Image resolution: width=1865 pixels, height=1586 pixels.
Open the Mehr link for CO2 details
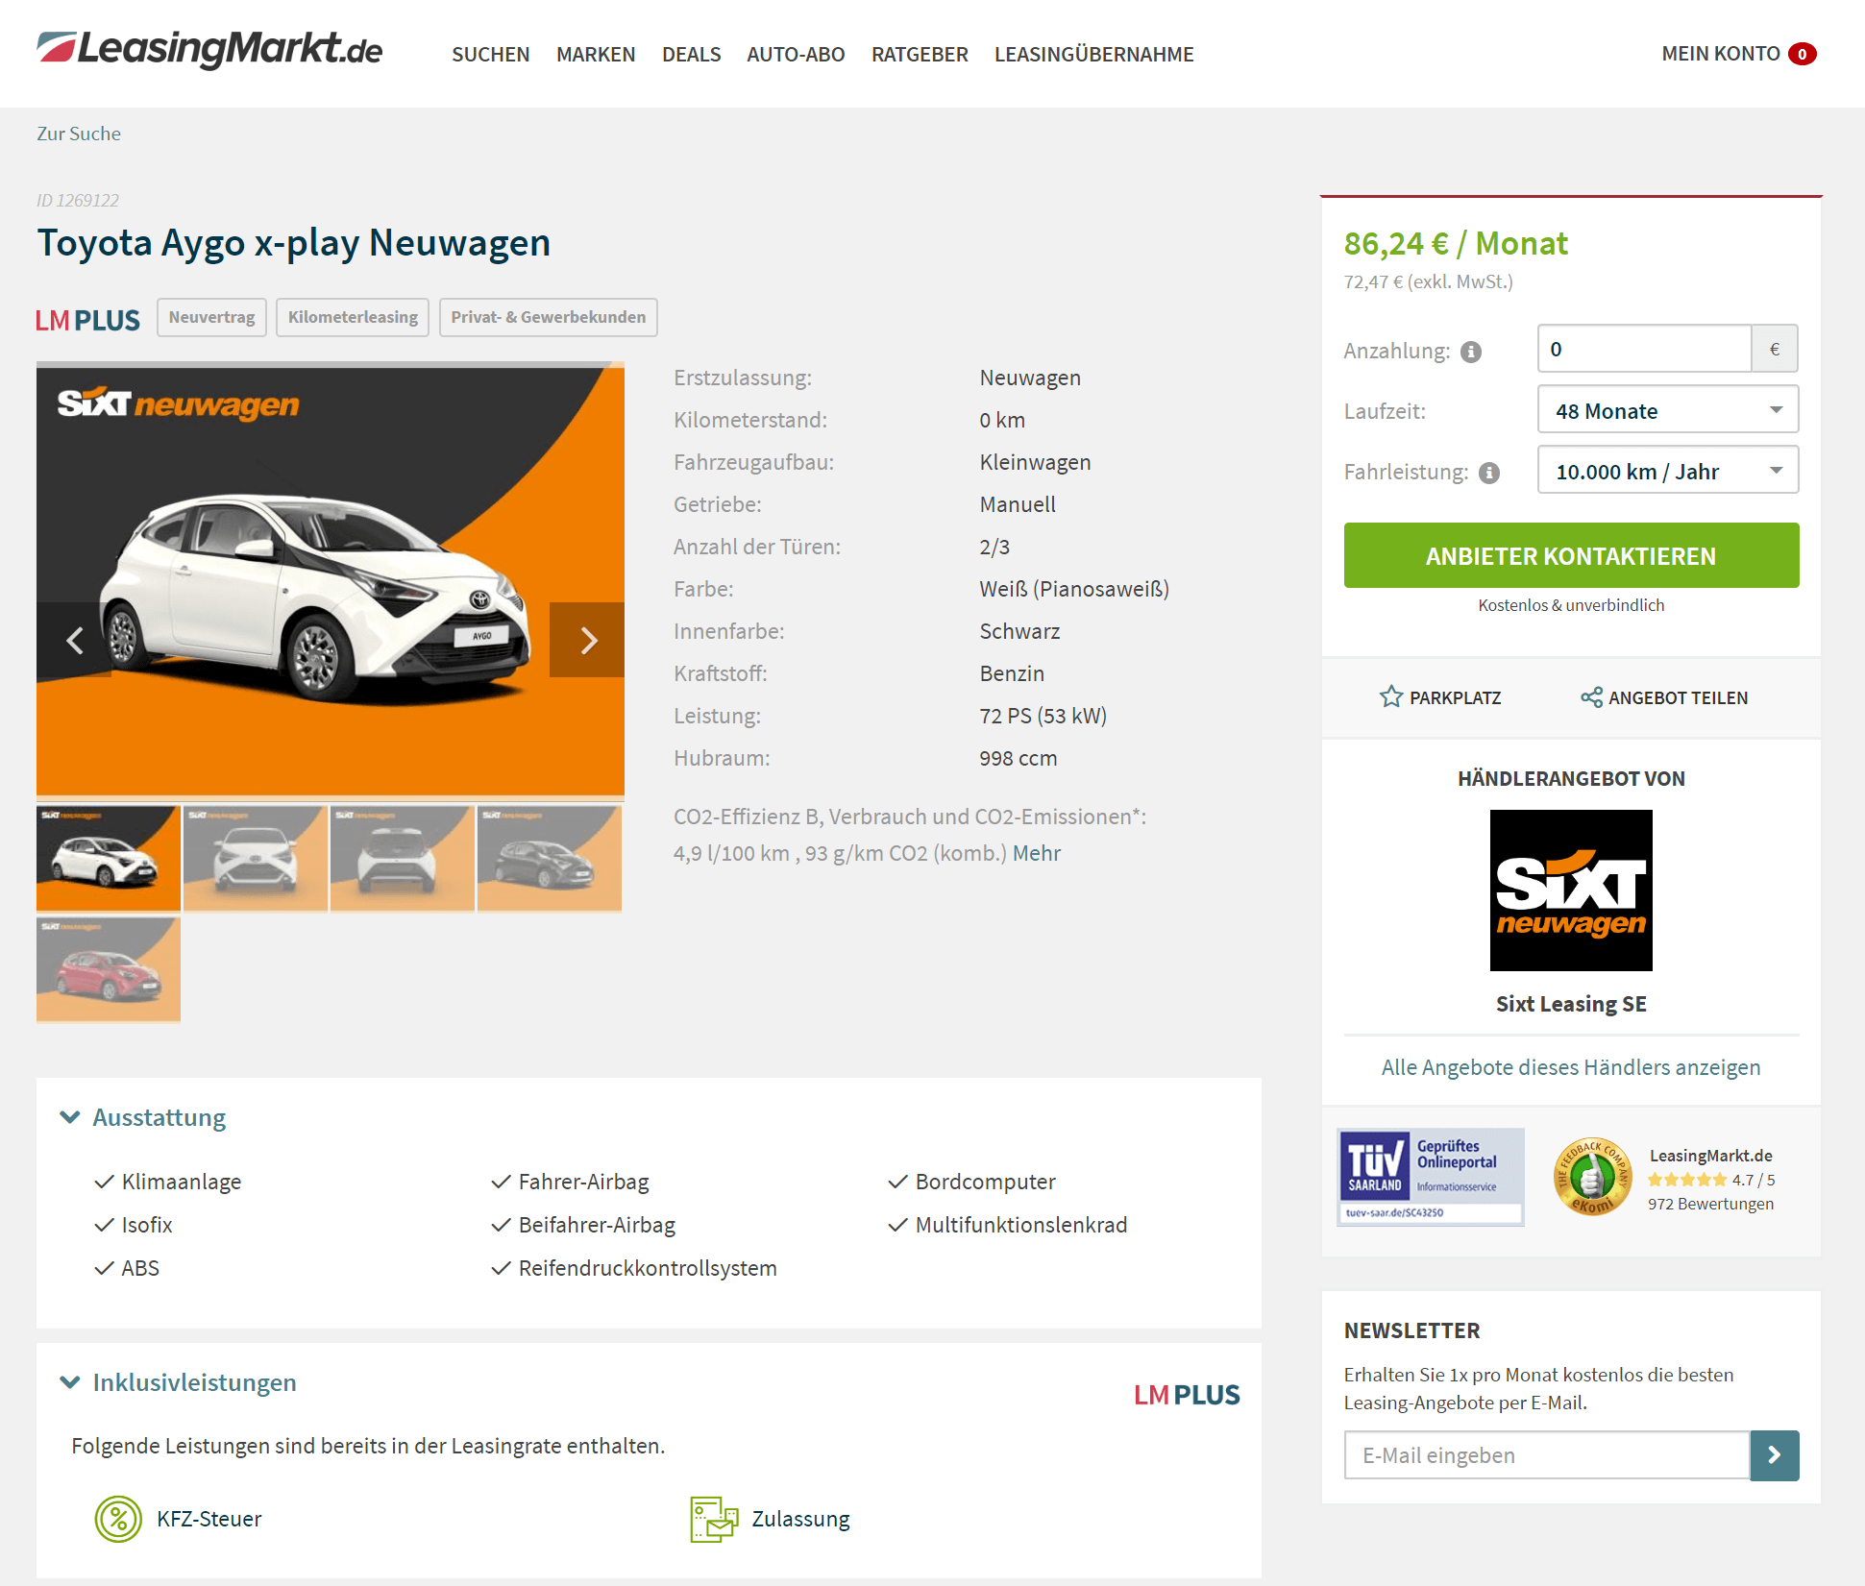(1037, 853)
